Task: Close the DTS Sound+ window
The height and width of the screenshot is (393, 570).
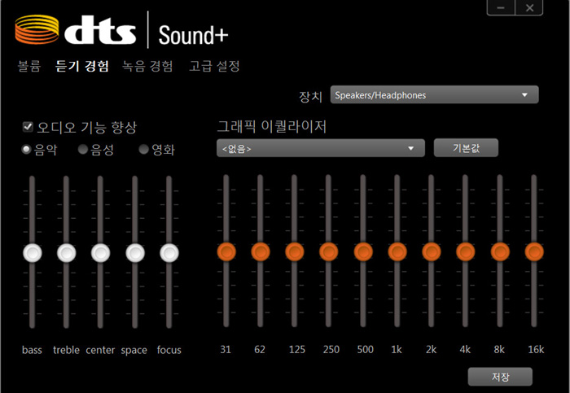Action: pos(529,7)
